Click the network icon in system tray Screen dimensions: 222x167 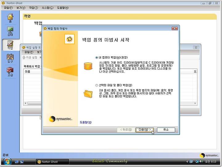click(197, 161)
